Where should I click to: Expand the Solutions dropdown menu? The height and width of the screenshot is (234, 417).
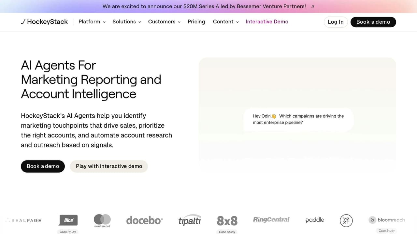point(127,22)
